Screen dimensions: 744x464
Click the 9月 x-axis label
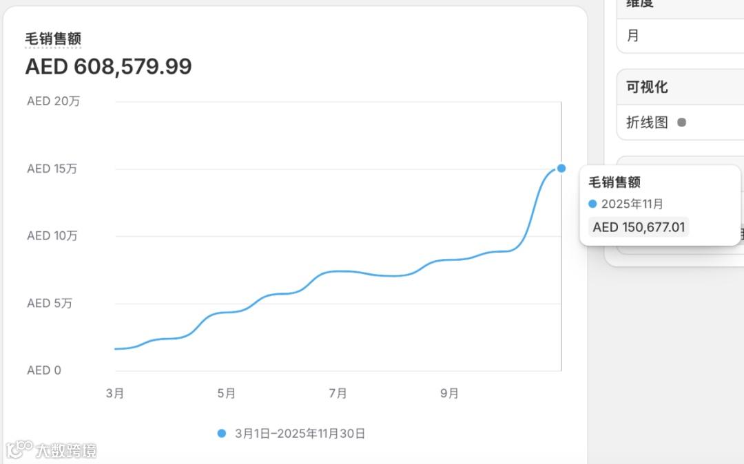click(x=449, y=393)
